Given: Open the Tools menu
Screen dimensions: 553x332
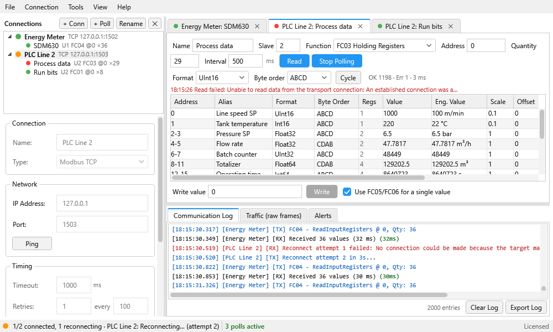Looking at the screenshot, I should click(x=76, y=7).
